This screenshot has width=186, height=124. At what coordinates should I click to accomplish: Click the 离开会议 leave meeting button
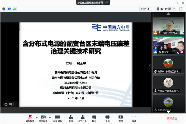[172, 118]
